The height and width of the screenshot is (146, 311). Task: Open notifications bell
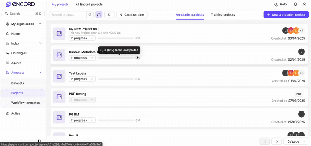295,4
